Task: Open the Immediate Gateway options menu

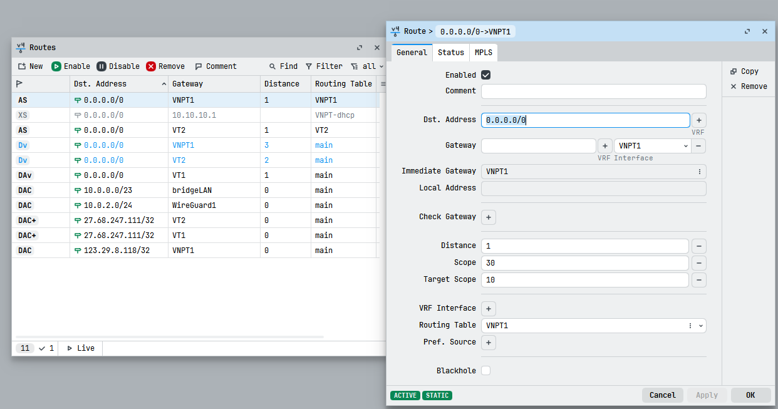Action: pos(699,172)
